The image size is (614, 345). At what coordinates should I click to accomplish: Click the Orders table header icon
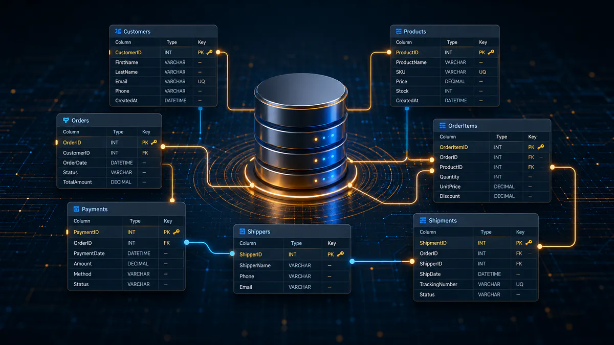tap(66, 121)
